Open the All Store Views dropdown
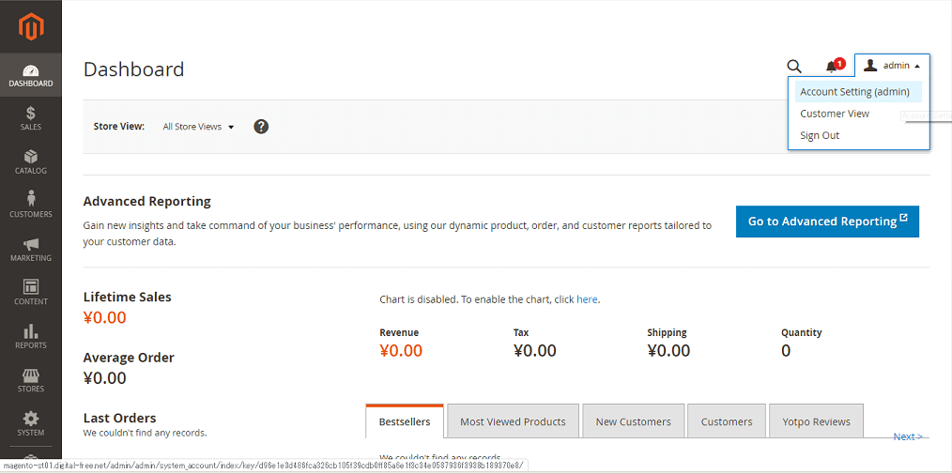 pos(198,127)
